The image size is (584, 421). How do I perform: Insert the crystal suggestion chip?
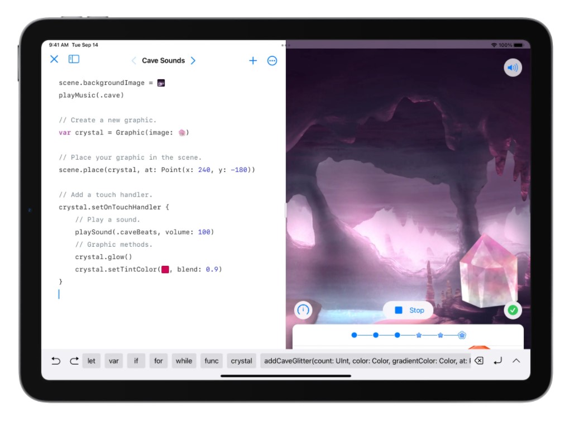[x=241, y=361]
